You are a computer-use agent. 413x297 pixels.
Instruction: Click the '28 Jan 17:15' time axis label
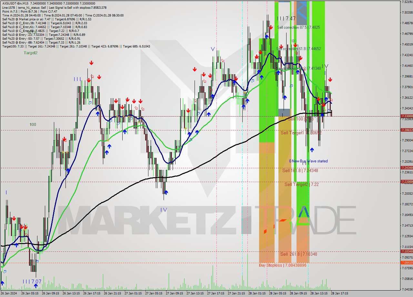click(x=339, y=294)
